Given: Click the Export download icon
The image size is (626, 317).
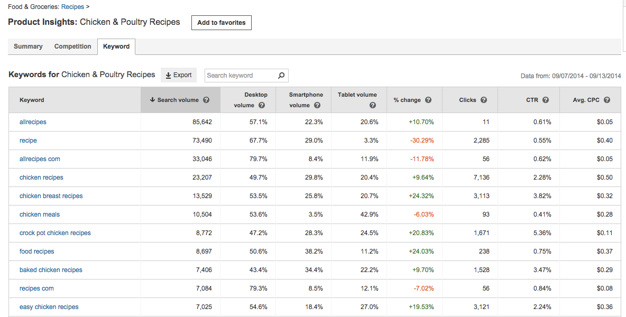Looking at the screenshot, I should [x=168, y=74].
